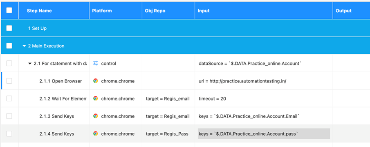
Task: Click the Platform column header
Action: click(x=102, y=11)
